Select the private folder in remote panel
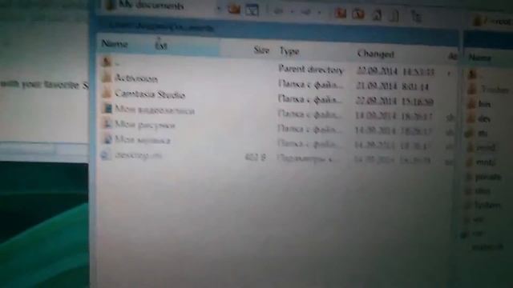The image size is (513, 288). [487, 177]
